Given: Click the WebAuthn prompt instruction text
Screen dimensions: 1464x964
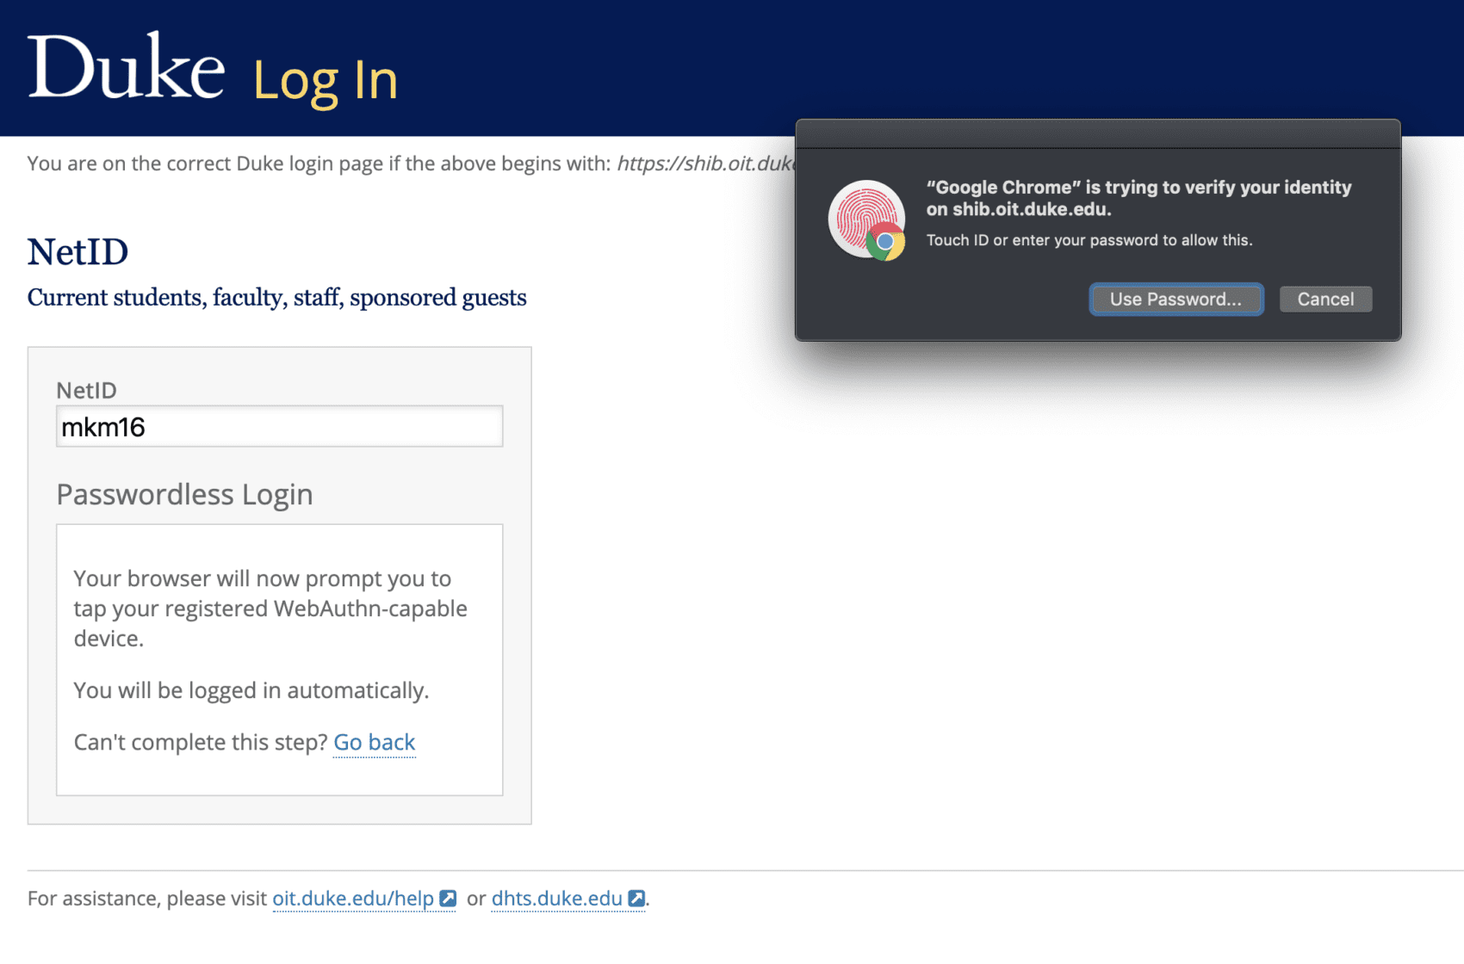Looking at the screenshot, I should 270,609.
